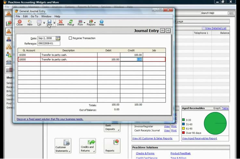Delete the journal entry

pos(60,23)
